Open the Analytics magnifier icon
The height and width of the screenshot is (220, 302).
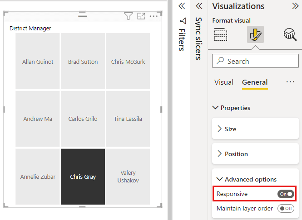point(289,34)
